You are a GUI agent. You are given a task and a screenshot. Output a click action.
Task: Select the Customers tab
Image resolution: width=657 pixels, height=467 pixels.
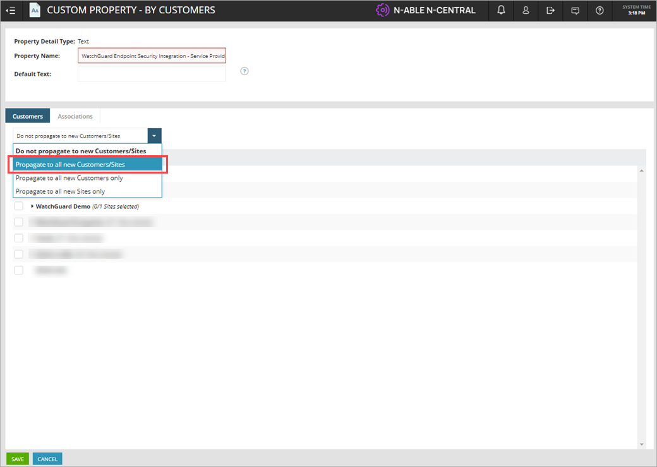(x=27, y=116)
